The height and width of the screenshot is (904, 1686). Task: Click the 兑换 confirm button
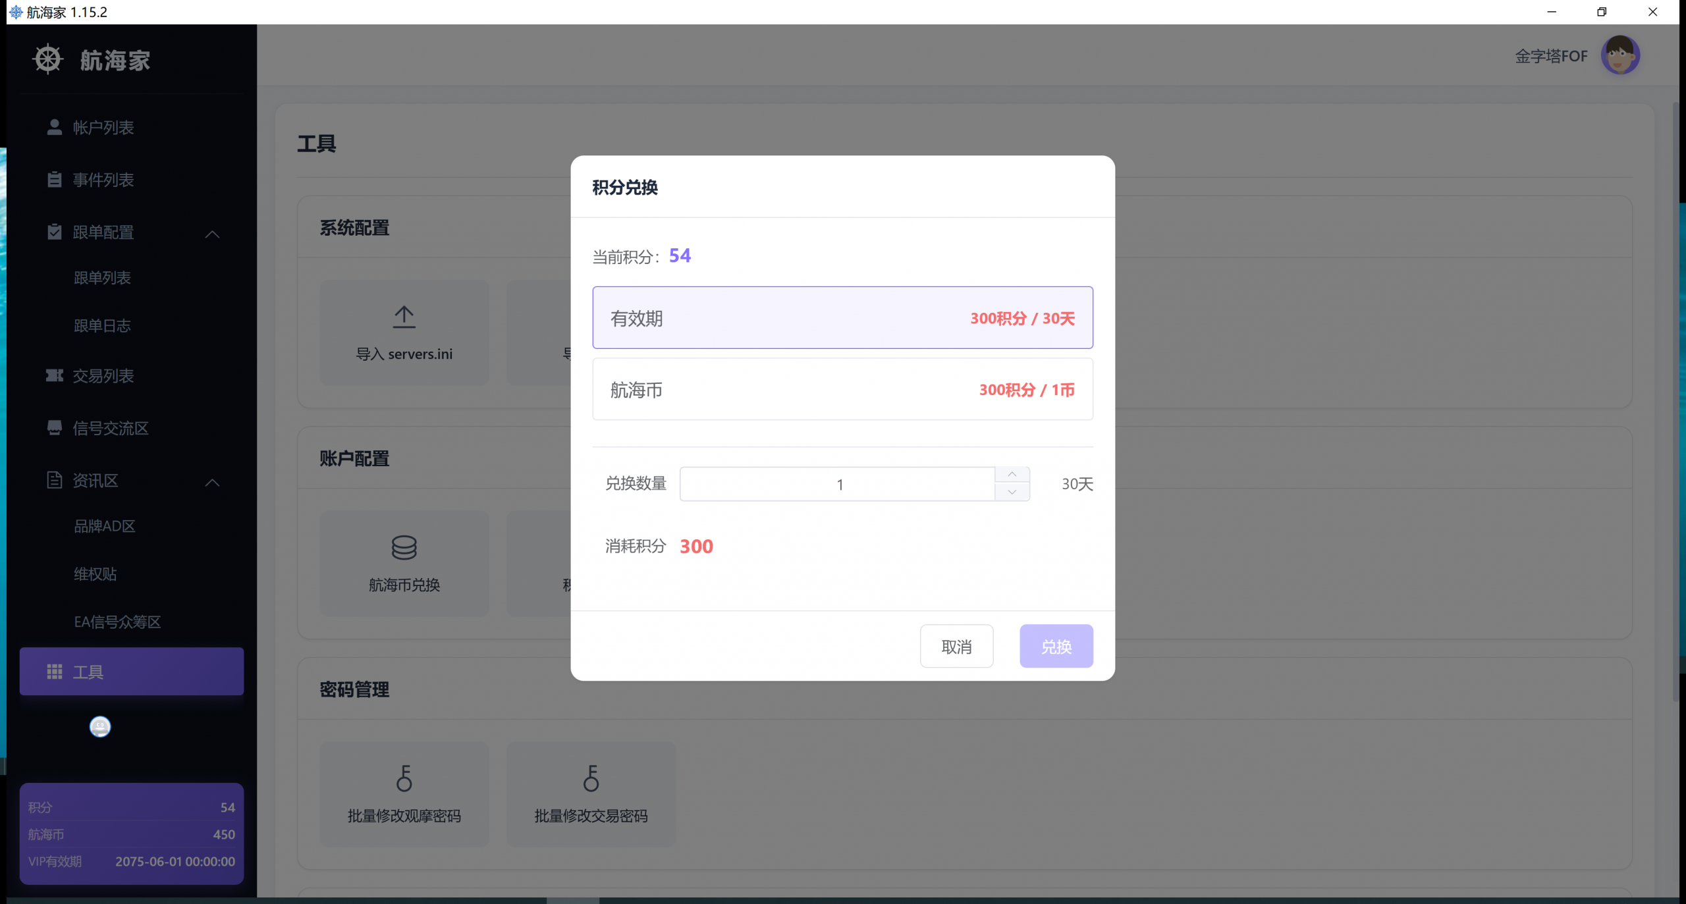1056,646
